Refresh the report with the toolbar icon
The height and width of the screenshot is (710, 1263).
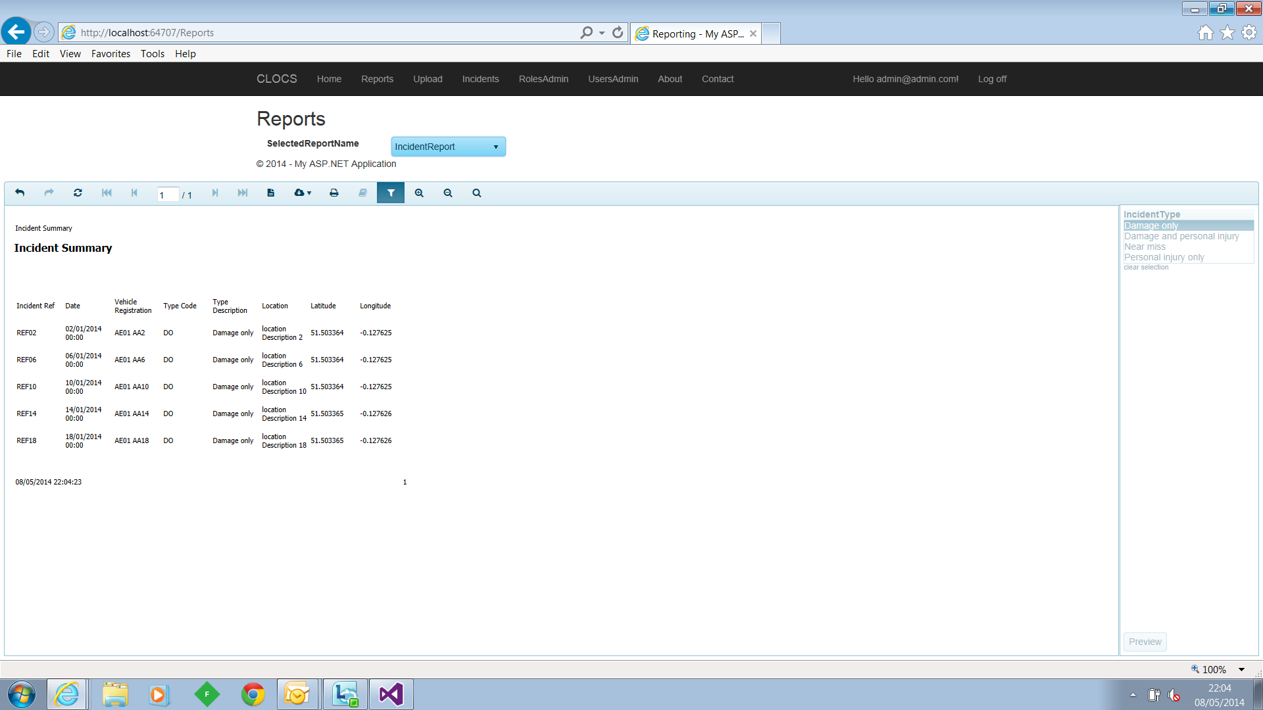(78, 193)
